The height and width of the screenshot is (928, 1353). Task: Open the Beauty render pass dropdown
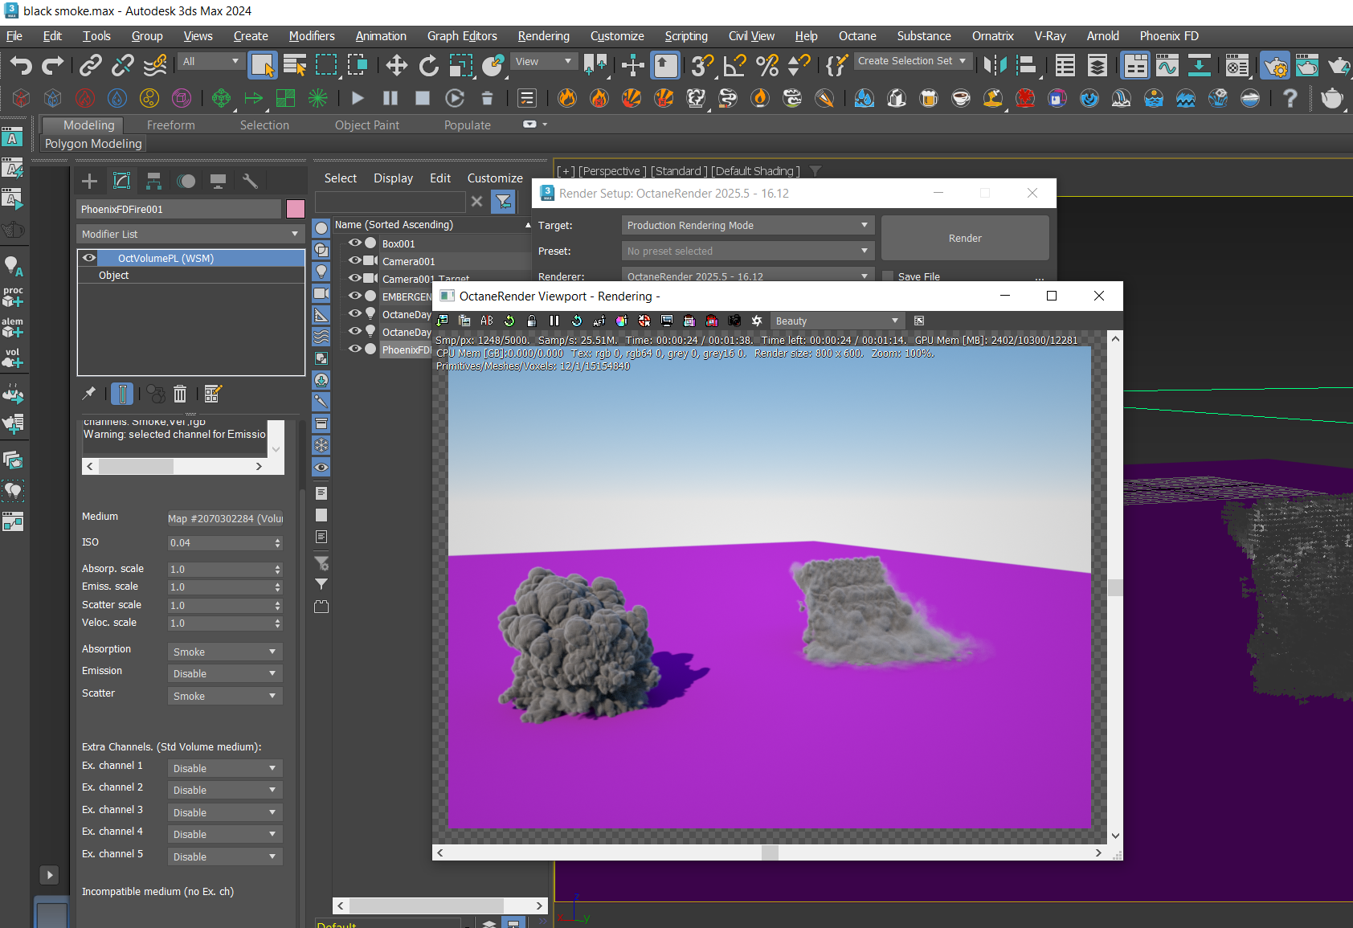(x=836, y=321)
